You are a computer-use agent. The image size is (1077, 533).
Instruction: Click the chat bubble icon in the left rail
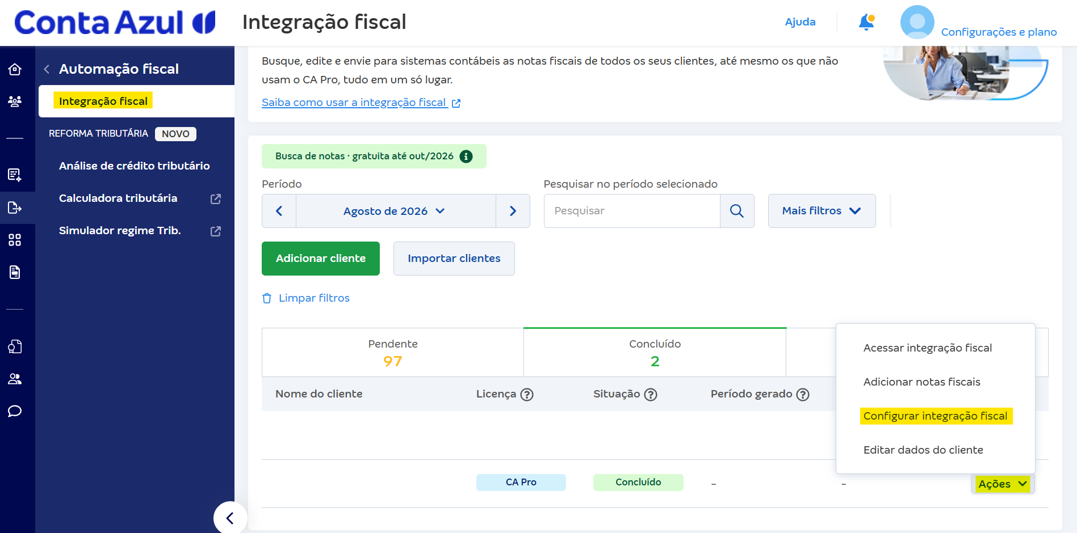pyautogui.click(x=15, y=411)
